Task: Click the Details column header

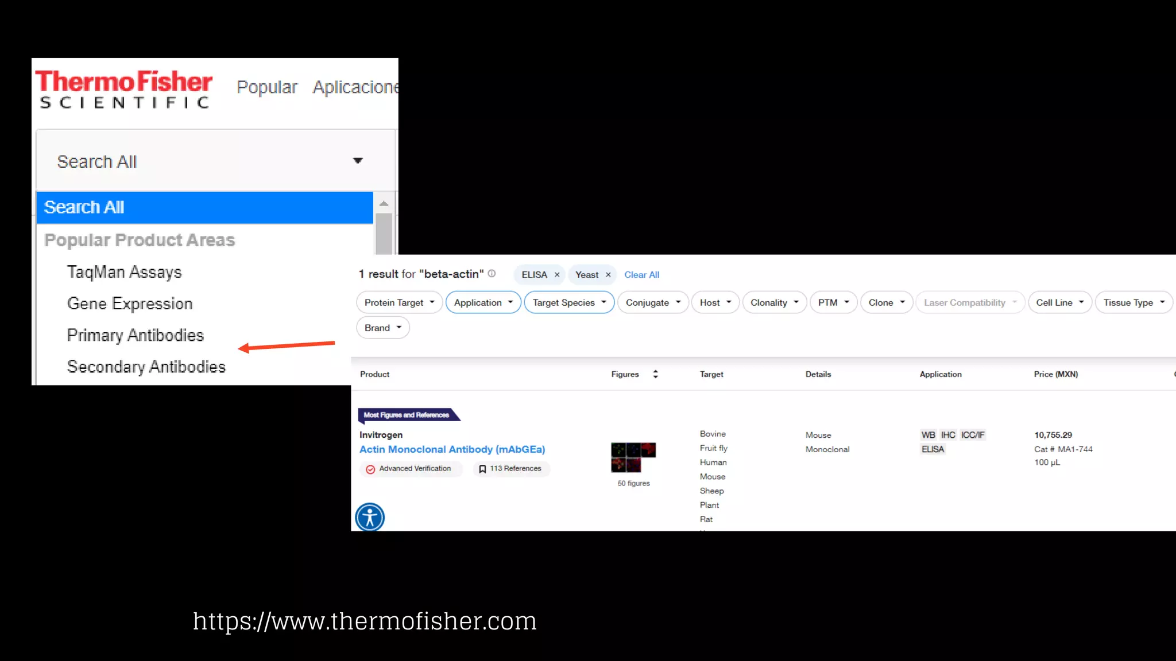Action: click(x=818, y=374)
